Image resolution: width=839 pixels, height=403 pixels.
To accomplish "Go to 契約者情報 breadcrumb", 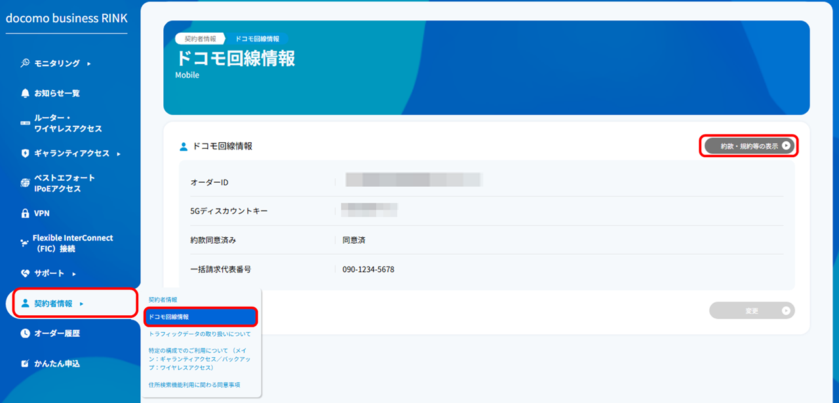I will (200, 39).
